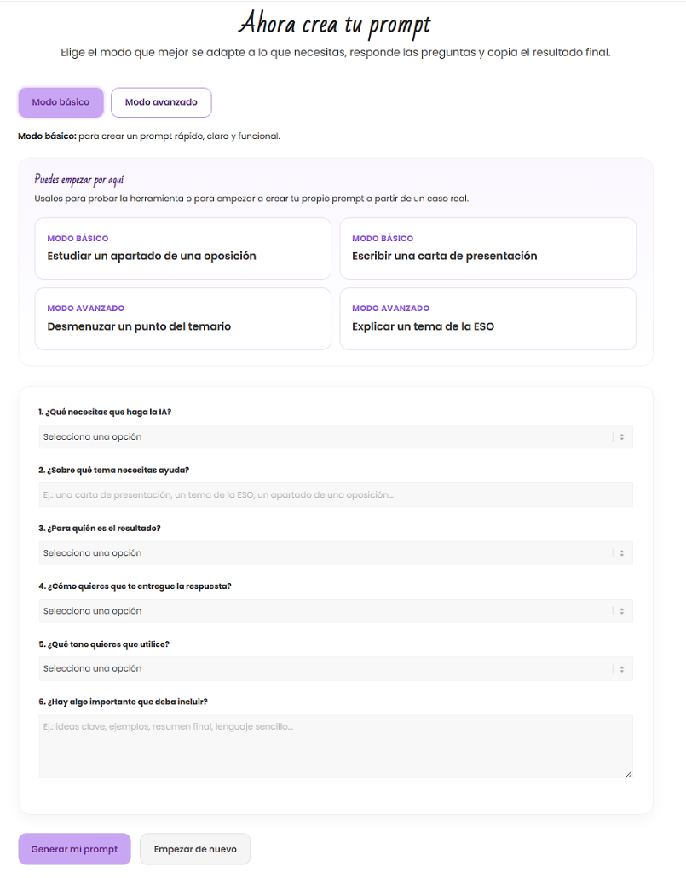Image resolution: width=686 pixels, height=878 pixels.
Task: Click the resize handle of the textarea
Action: click(629, 774)
